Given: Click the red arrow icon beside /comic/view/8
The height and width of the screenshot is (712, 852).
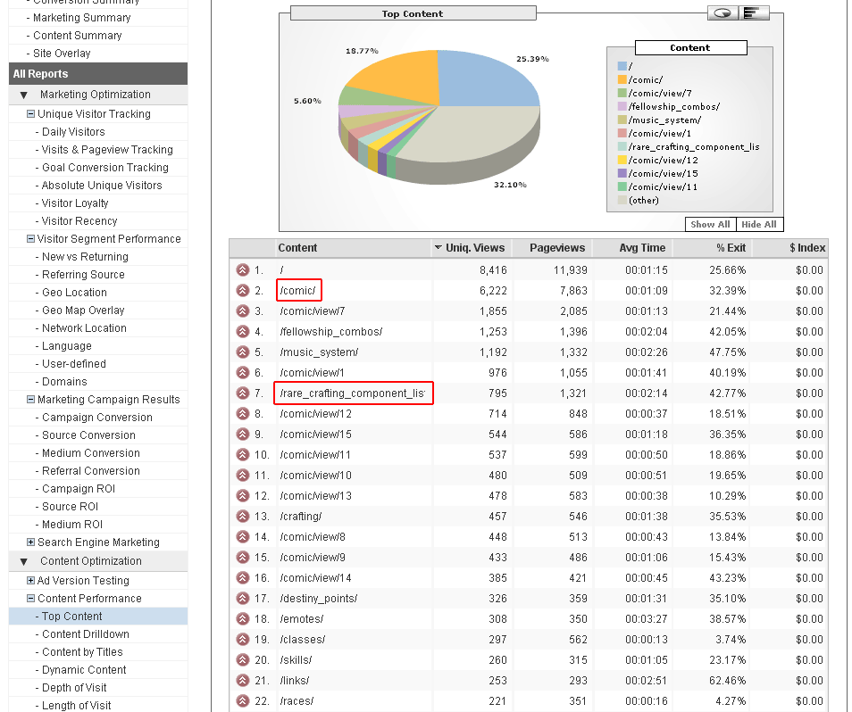Looking at the screenshot, I should pos(242,537).
